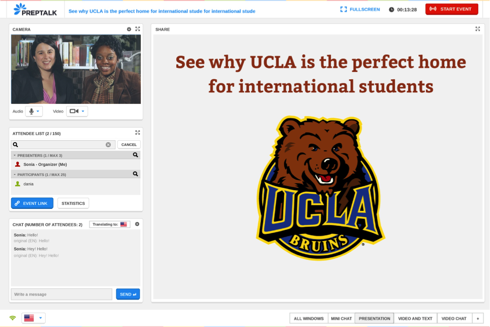This screenshot has height=327, width=490.
Task: Open the Video camera dropdown
Action: (77, 111)
